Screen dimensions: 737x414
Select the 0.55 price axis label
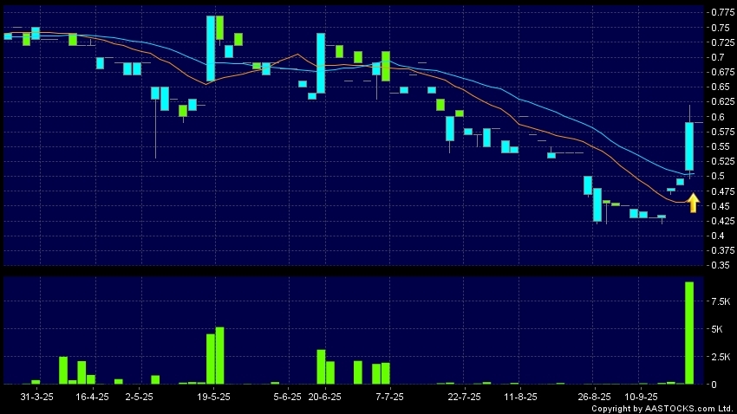point(721,146)
